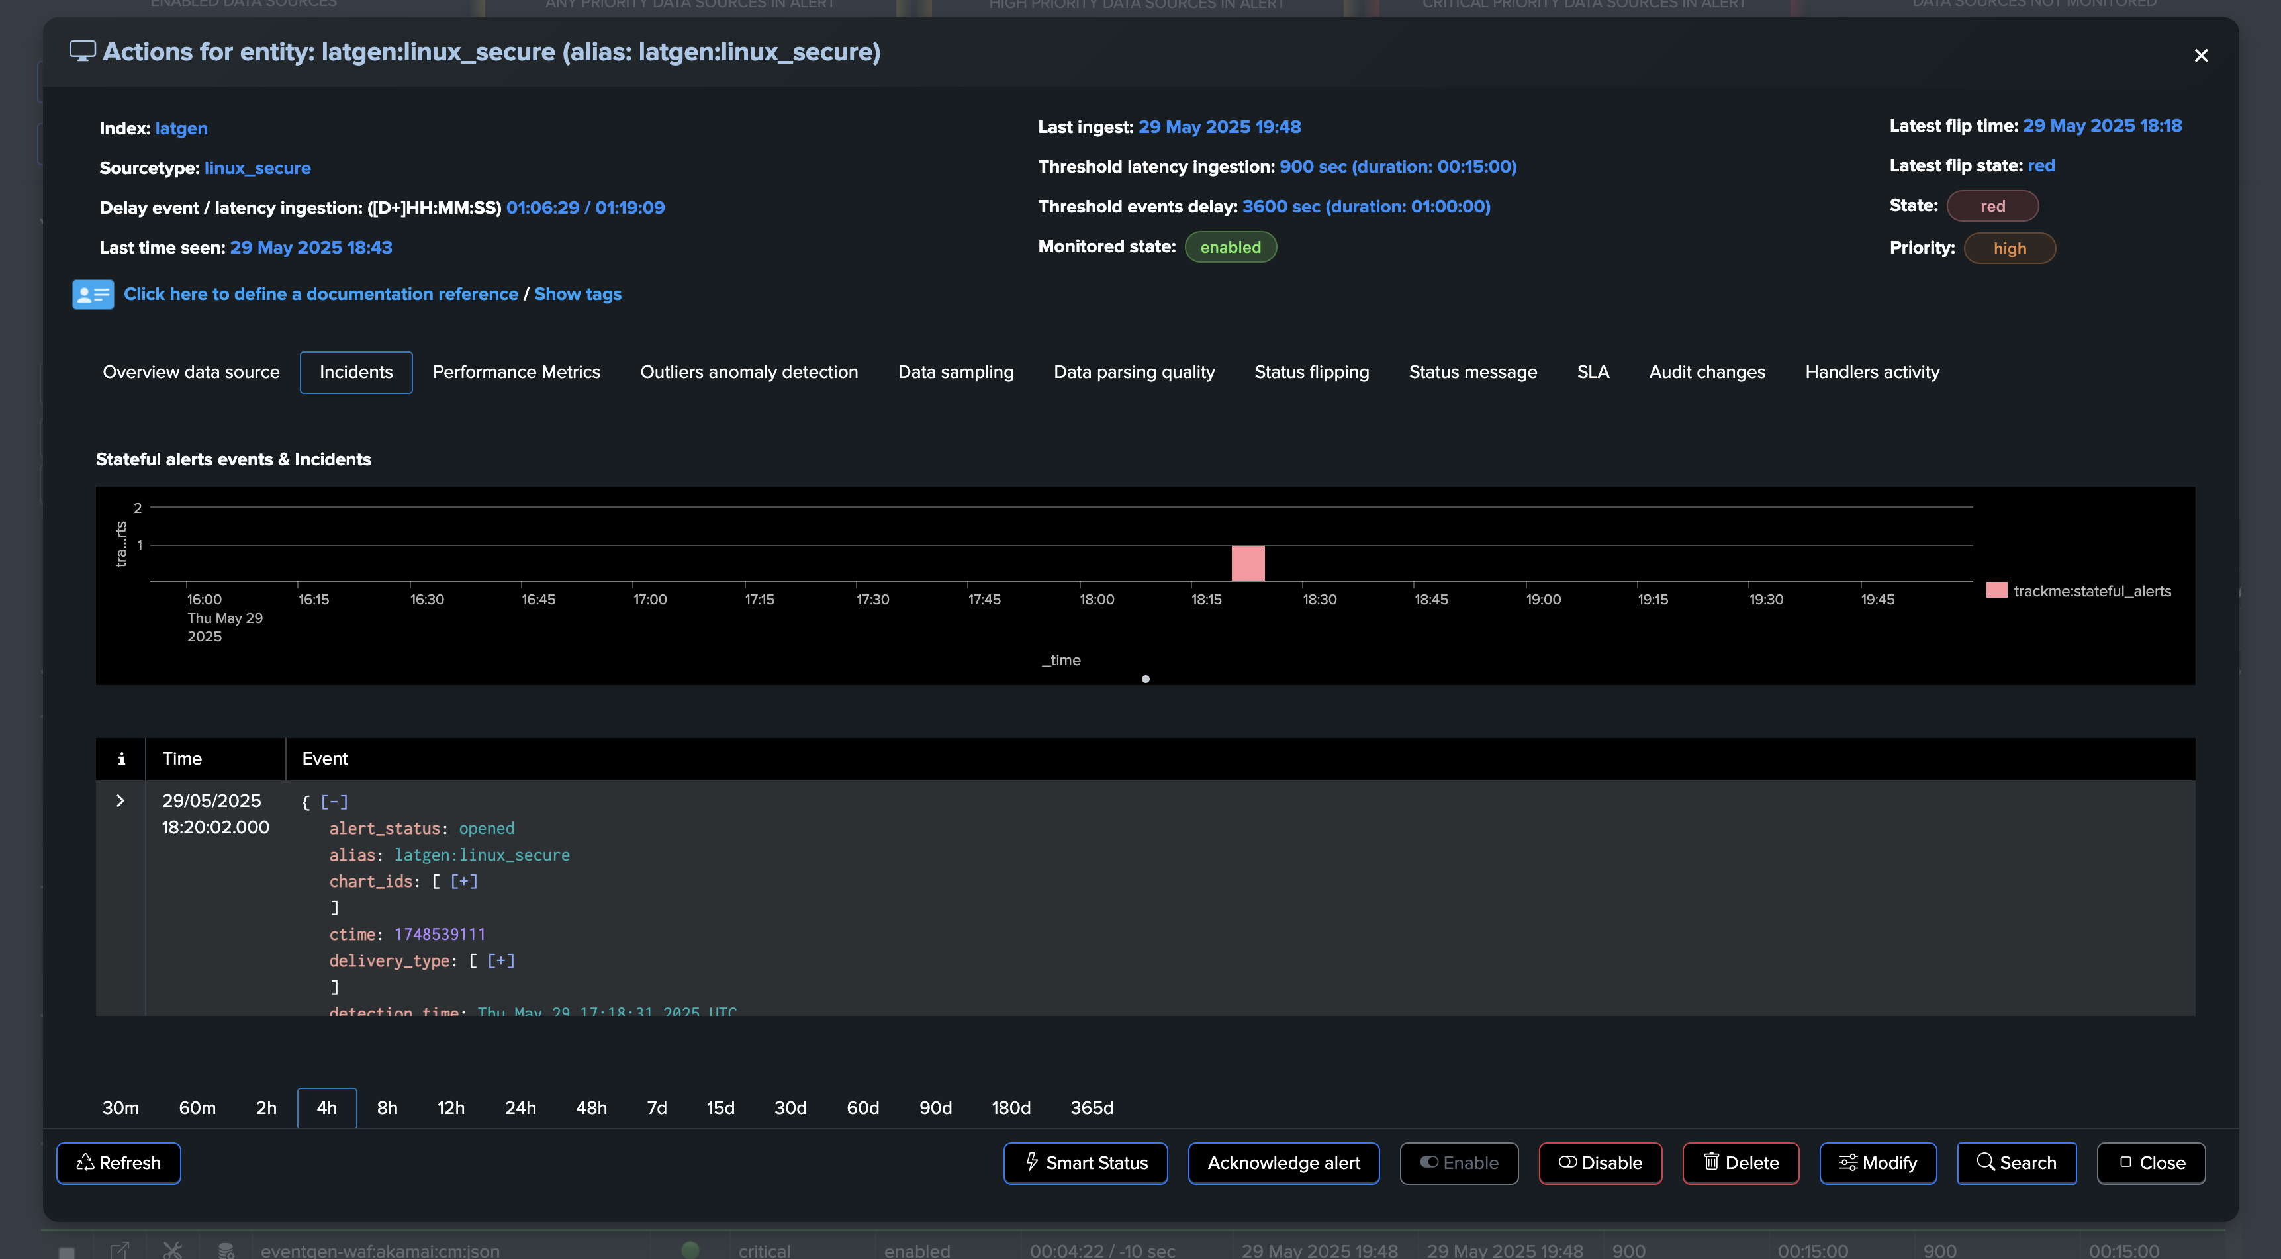This screenshot has width=2281, height=1259.
Task: Click the Search button
Action: point(2016,1162)
